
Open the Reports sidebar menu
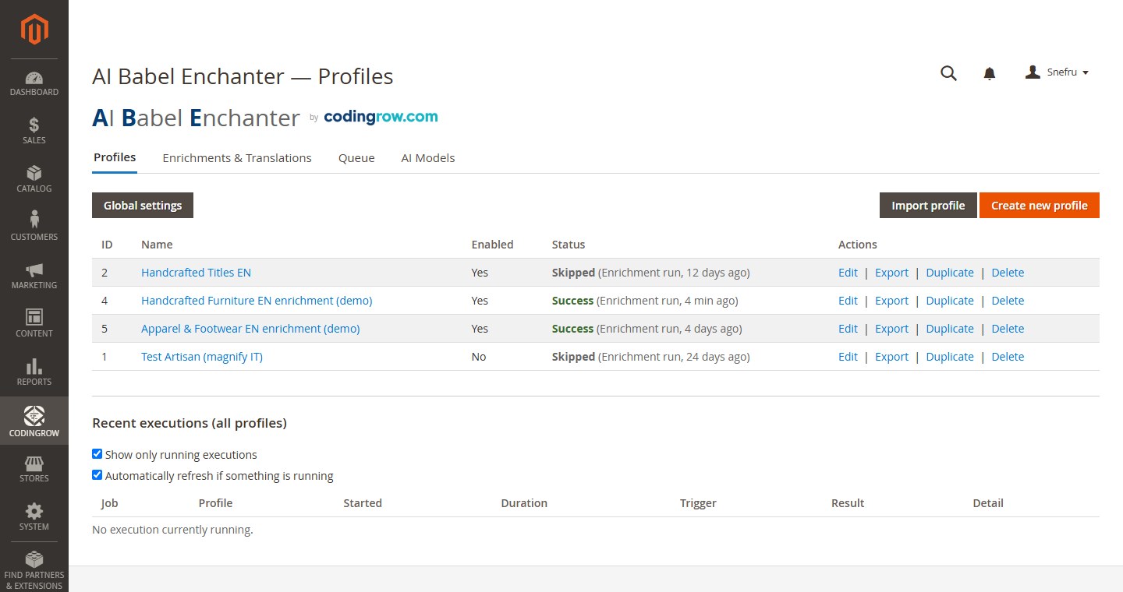(x=34, y=373)
